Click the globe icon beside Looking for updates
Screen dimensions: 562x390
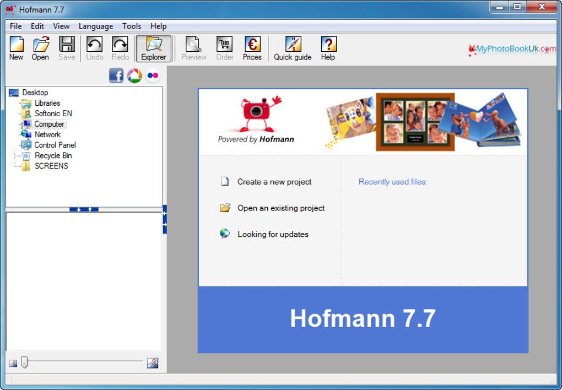pos(225,234)
